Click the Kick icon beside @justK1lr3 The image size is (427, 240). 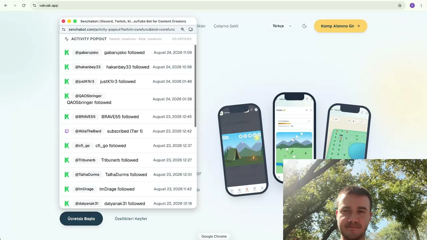point(67,81)
